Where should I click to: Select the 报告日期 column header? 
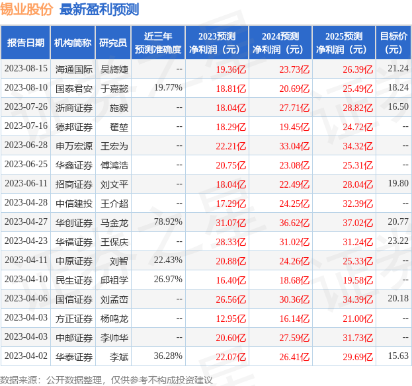point(26,42)
